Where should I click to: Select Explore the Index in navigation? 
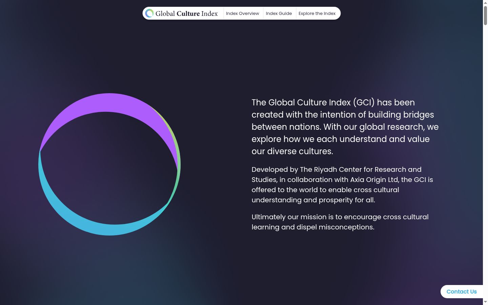coord(317,14)
